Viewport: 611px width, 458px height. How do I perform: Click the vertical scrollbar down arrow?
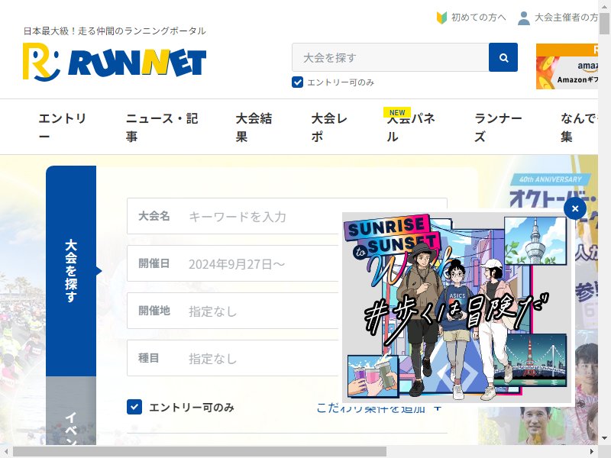[x=605, y=437]
